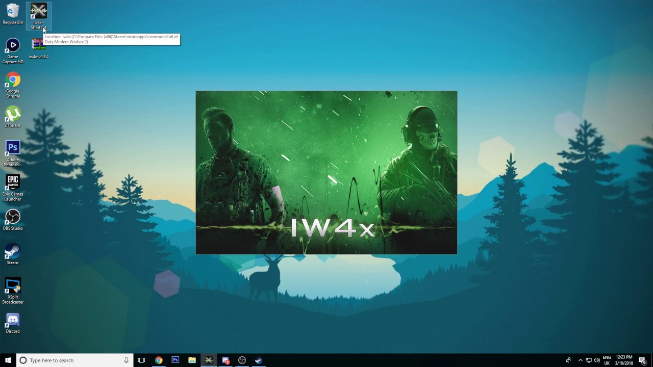Open the volume speaker icon in tray
Image resolution: width=653 pixels, height=367 pixels.
[596, 360]
